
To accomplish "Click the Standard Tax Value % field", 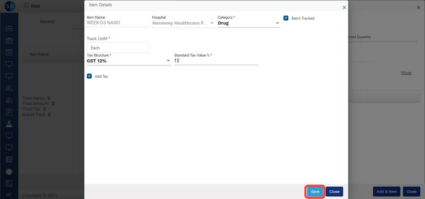I will click(216, 61).
